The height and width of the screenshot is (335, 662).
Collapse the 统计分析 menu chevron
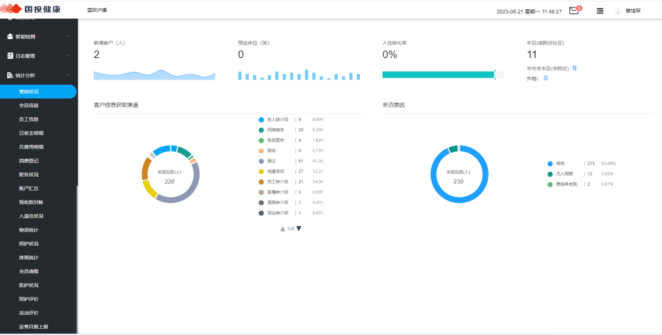tap(68, 75)
